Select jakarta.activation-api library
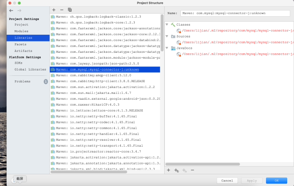Screen dimensions: 294x186 click(105, 158)
